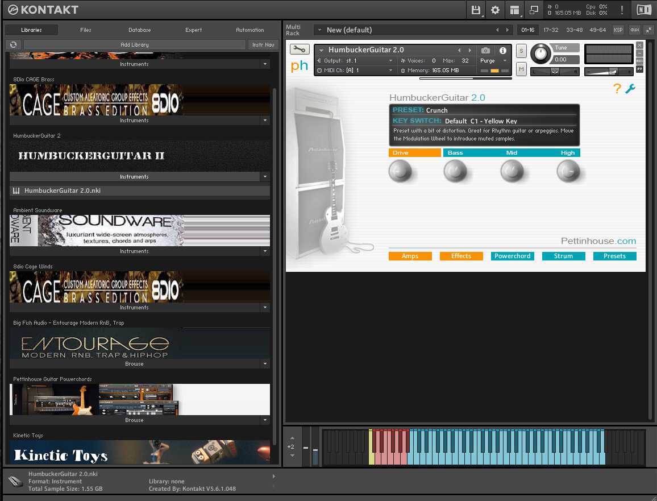Viewport: 657px width, 501px height.
Task: Shift keyboard octave down arrow
Action: tap(292, 456)
